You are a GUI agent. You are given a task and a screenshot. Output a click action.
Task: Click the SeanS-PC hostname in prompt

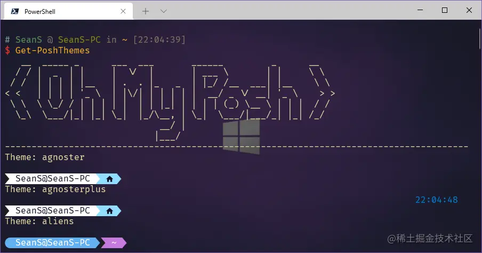[79, 39]
